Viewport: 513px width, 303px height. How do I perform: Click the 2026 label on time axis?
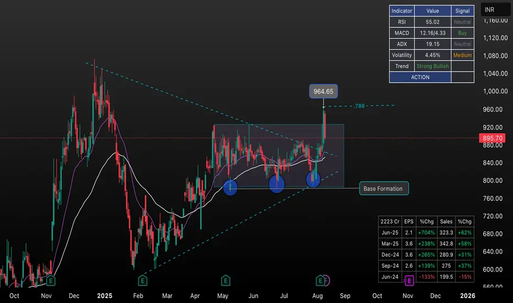[467, 296]
